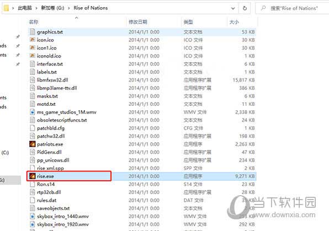The height and width of the screenshot is (231, 329).
Task: Click Rise of Nations breadcrumb segment
Action: point(91,8)
